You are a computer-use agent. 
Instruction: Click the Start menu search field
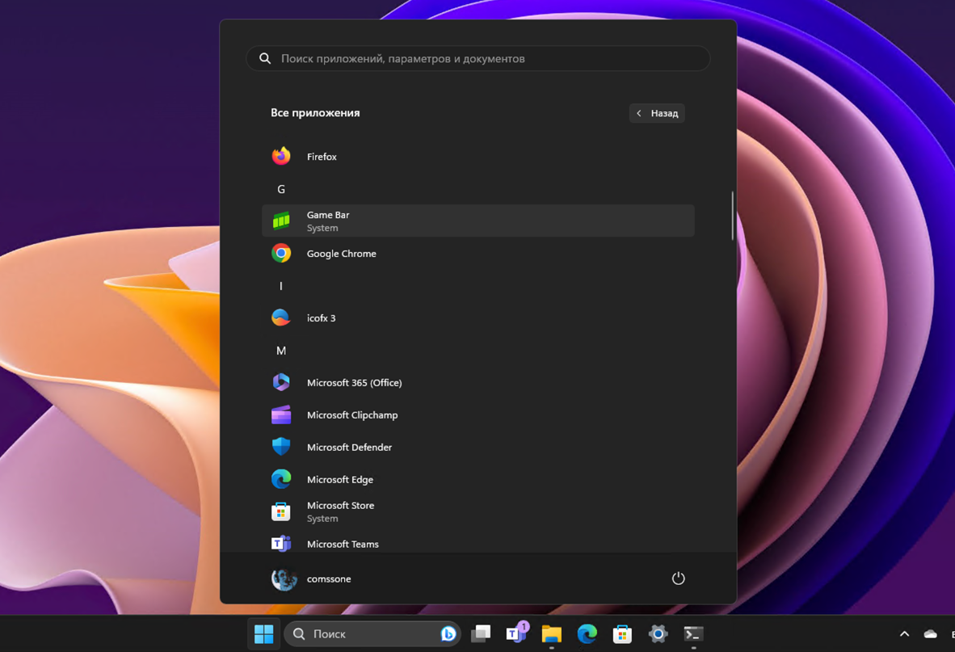(x=478, y=59)
